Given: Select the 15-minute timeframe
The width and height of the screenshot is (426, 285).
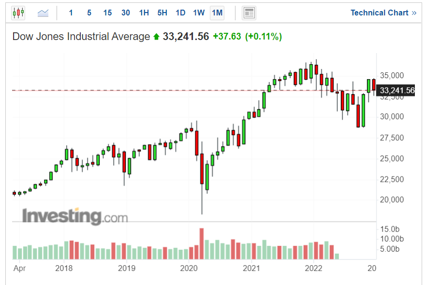Looking at the screenshot, I should click(107, 13).
